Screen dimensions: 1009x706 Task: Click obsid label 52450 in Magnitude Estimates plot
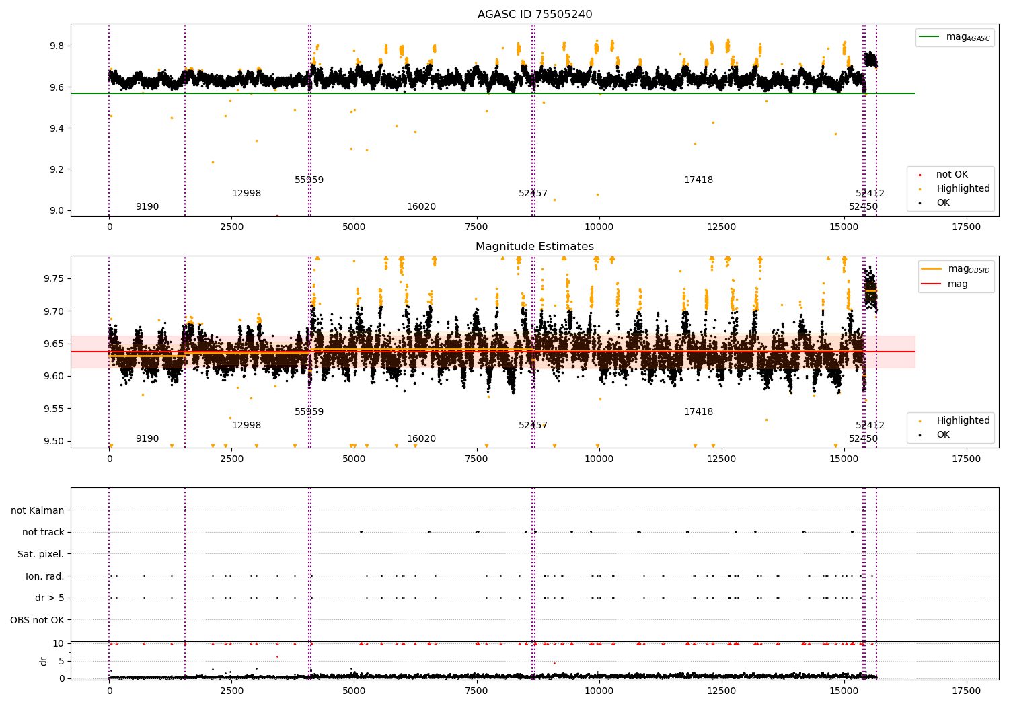863,439
